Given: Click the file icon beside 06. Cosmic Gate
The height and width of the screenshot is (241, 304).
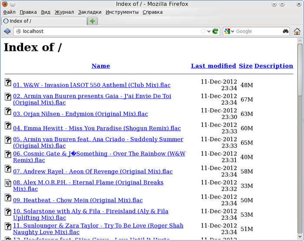Looking at the screenshot, I should pos(8,154).
